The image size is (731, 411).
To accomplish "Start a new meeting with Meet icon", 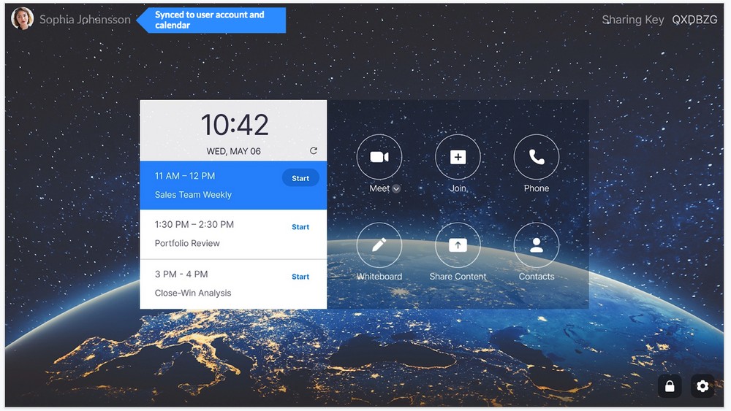I will [379, 157].
